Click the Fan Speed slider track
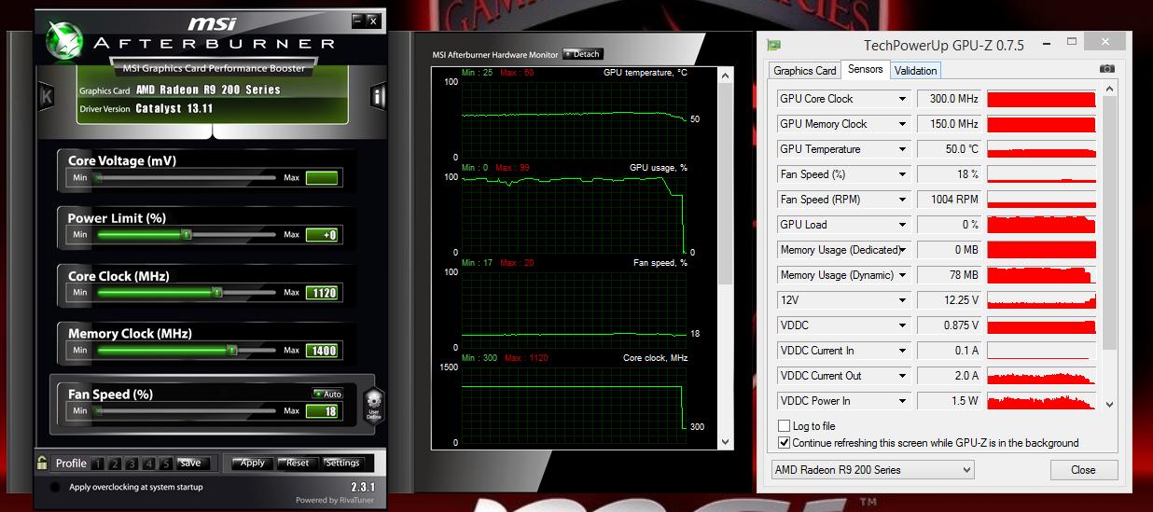The height and width of the screenshot is (512, 1153). (187, 411)
